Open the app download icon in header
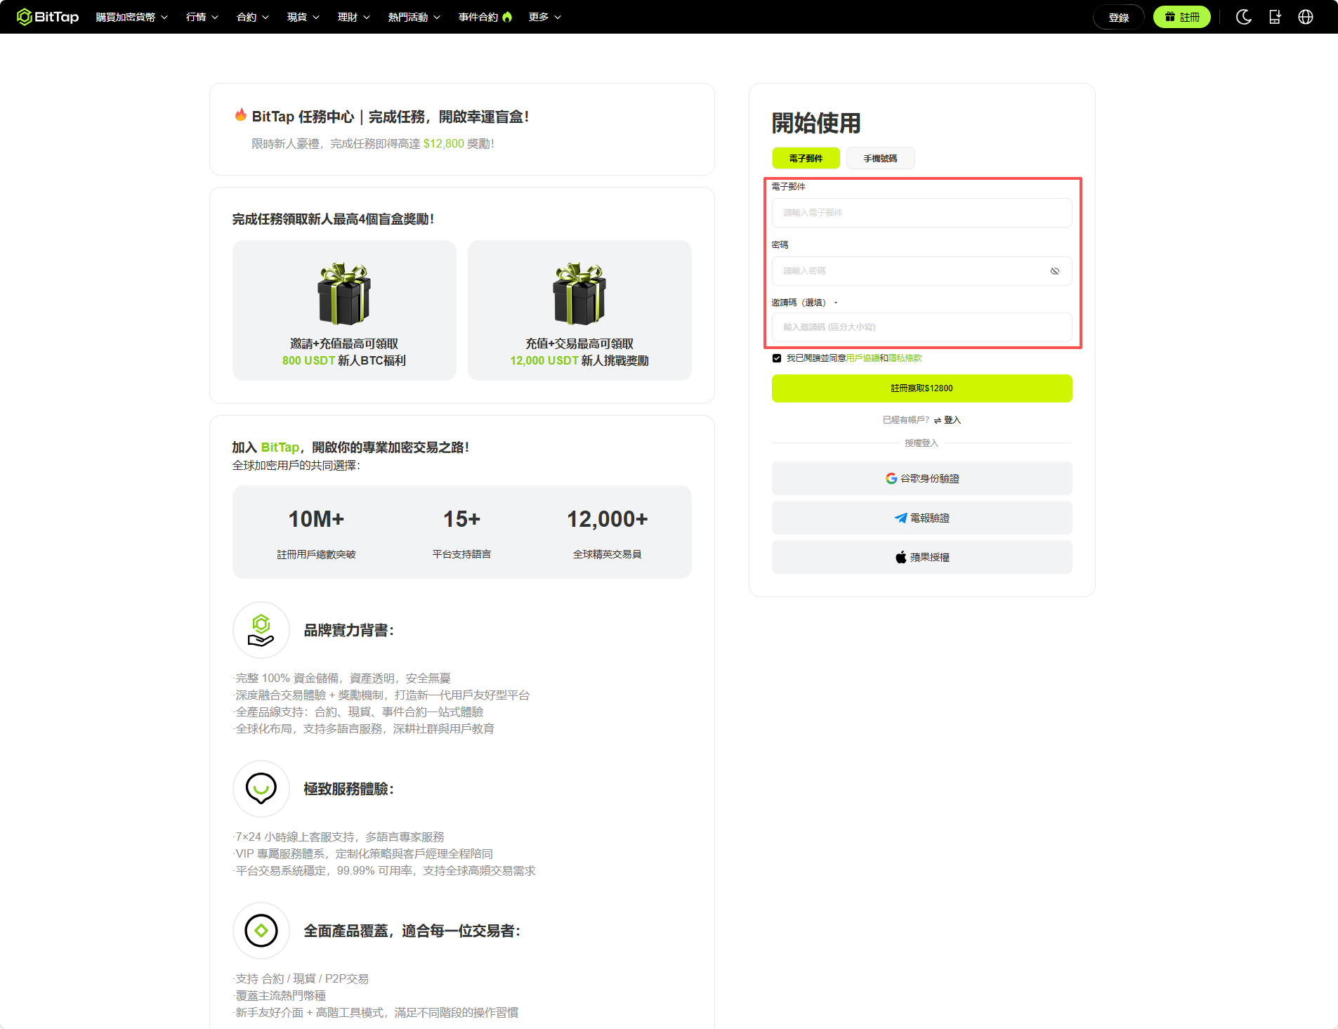Viewport: 1338px width, 1029px height. tap(1275, 17)
